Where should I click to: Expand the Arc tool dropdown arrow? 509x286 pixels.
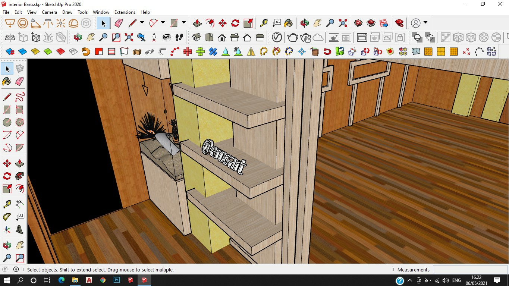point(163,23)
